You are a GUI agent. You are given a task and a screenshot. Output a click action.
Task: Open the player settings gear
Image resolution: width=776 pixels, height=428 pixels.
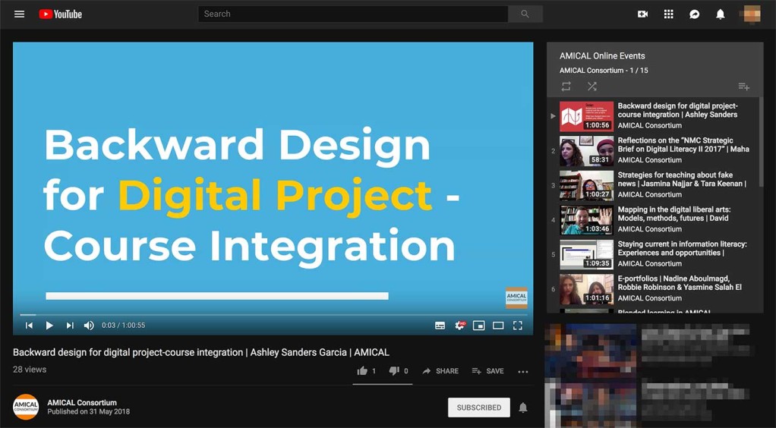(x=459, y=326)
